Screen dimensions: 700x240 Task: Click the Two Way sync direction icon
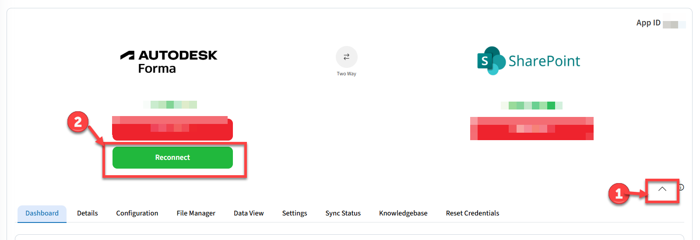[346, 57]
